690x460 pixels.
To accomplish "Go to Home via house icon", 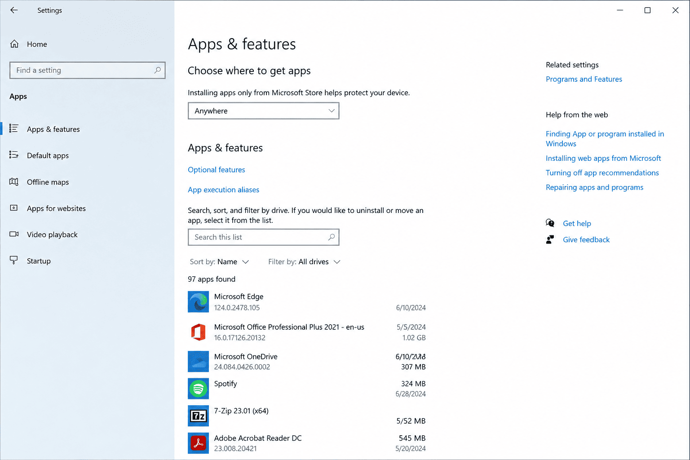I will (x=14, y=44).
